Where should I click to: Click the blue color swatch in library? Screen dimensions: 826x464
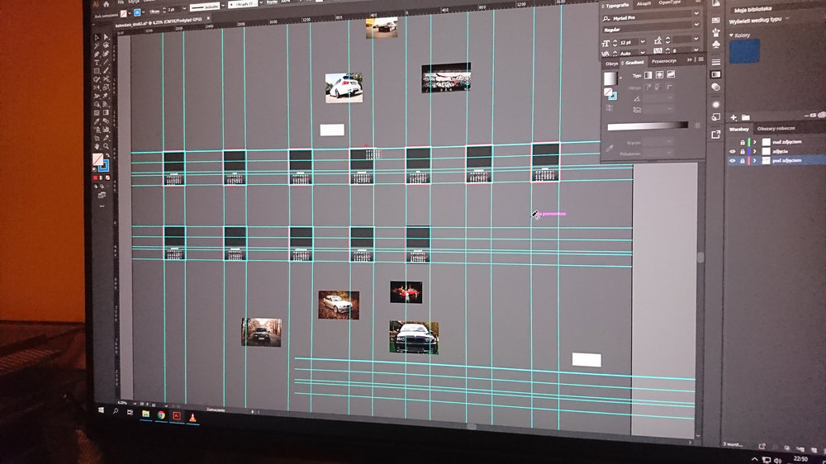pos(746,52)
